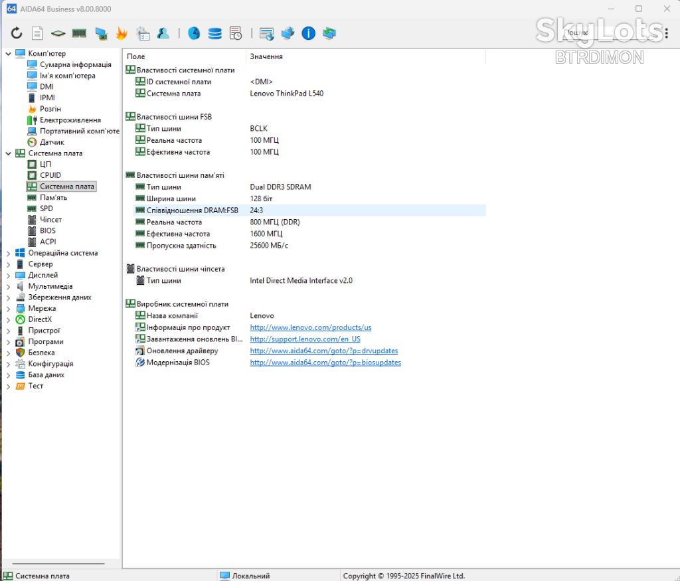Follow the aida64 biosupdates link
The image size is (680, 581).
[x=325, y=363]
